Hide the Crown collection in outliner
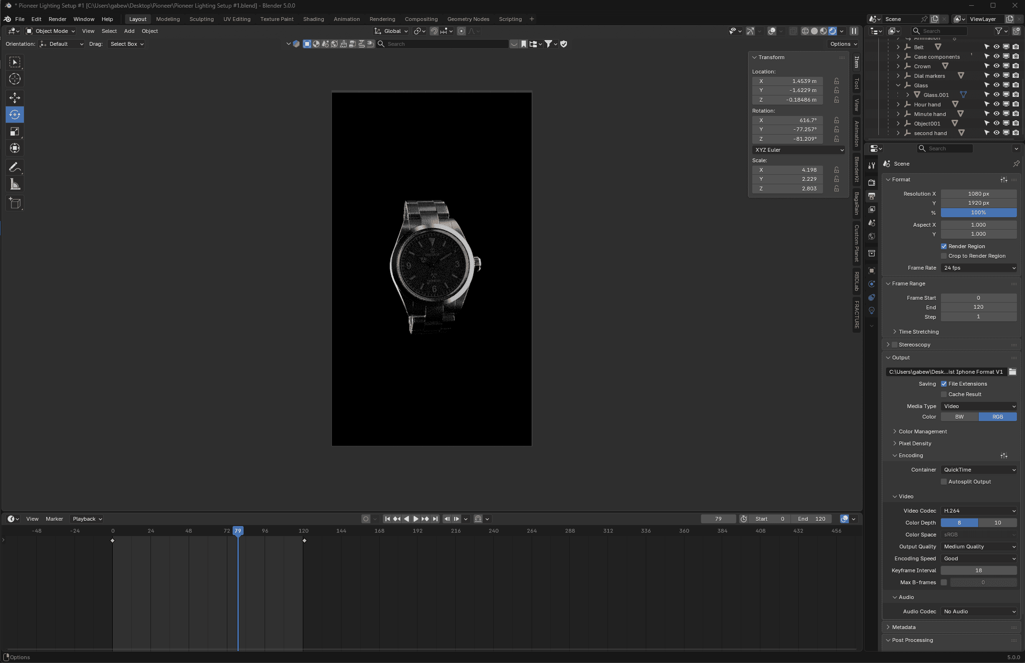1025x663 pixels. point(996,66)
